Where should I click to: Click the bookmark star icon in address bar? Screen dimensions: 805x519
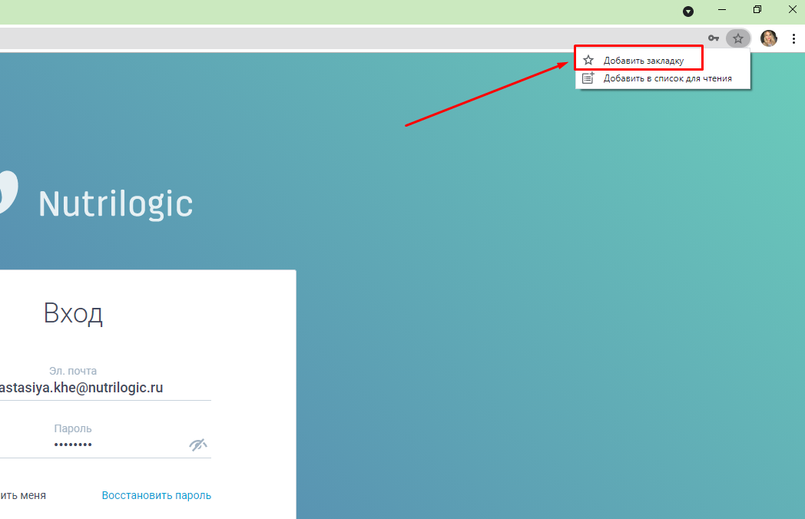coord(737,38)
